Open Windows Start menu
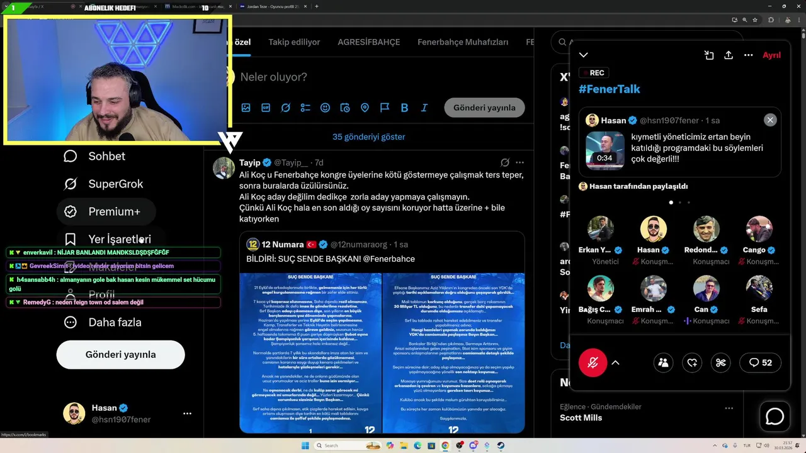The image size is (806, 453). click(x=306, y=445)
